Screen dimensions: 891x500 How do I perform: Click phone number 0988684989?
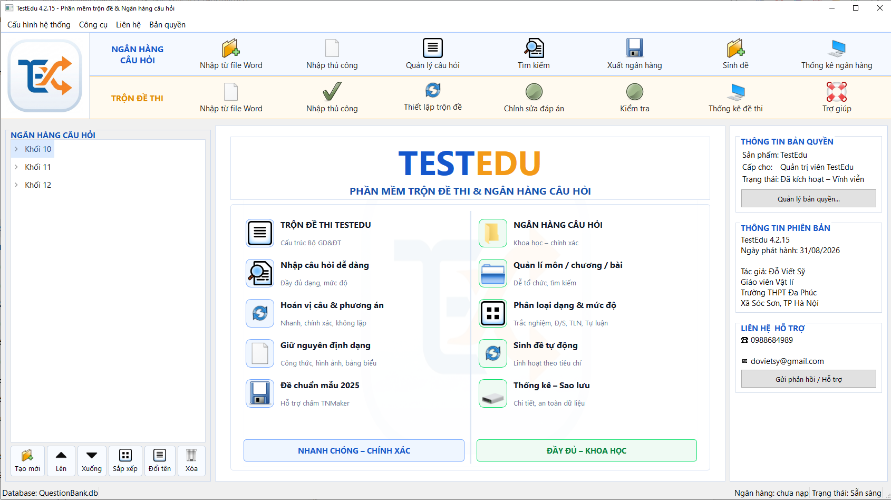coord(772,340)
